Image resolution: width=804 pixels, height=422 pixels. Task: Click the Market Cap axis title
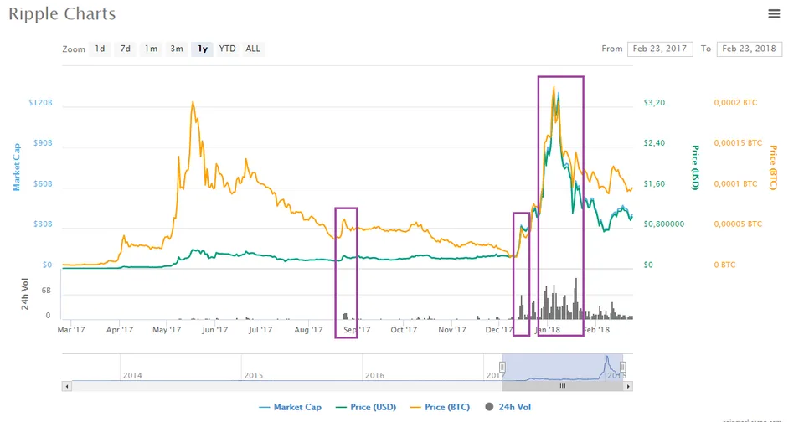click(17, 167)
